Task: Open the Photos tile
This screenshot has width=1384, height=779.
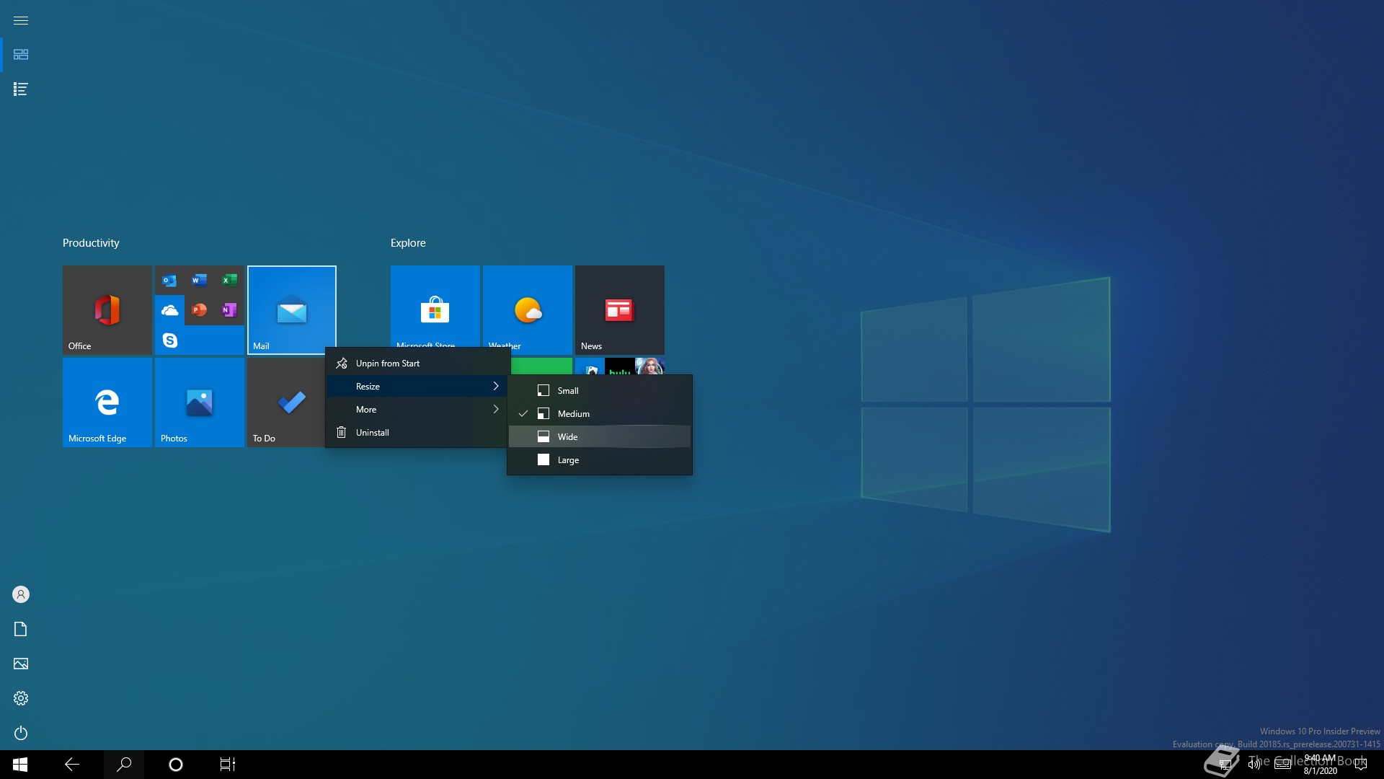Action: pyautogui.click(x=200, y=402)
